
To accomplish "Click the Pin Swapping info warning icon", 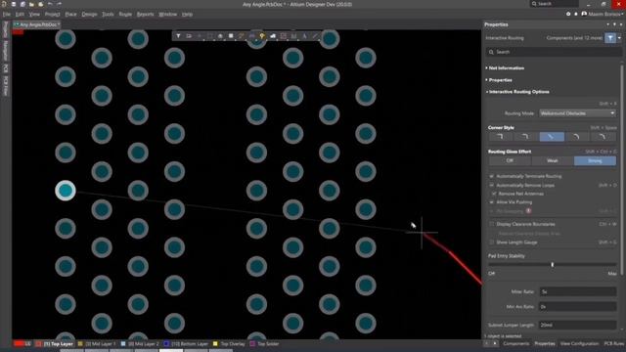I will point(528,211).
